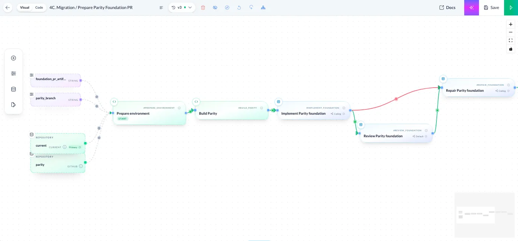
Task: Click info icon beside #IMPLEMENT_FOUNDATION
Action: pyautogui.click(x=344, y=108)
